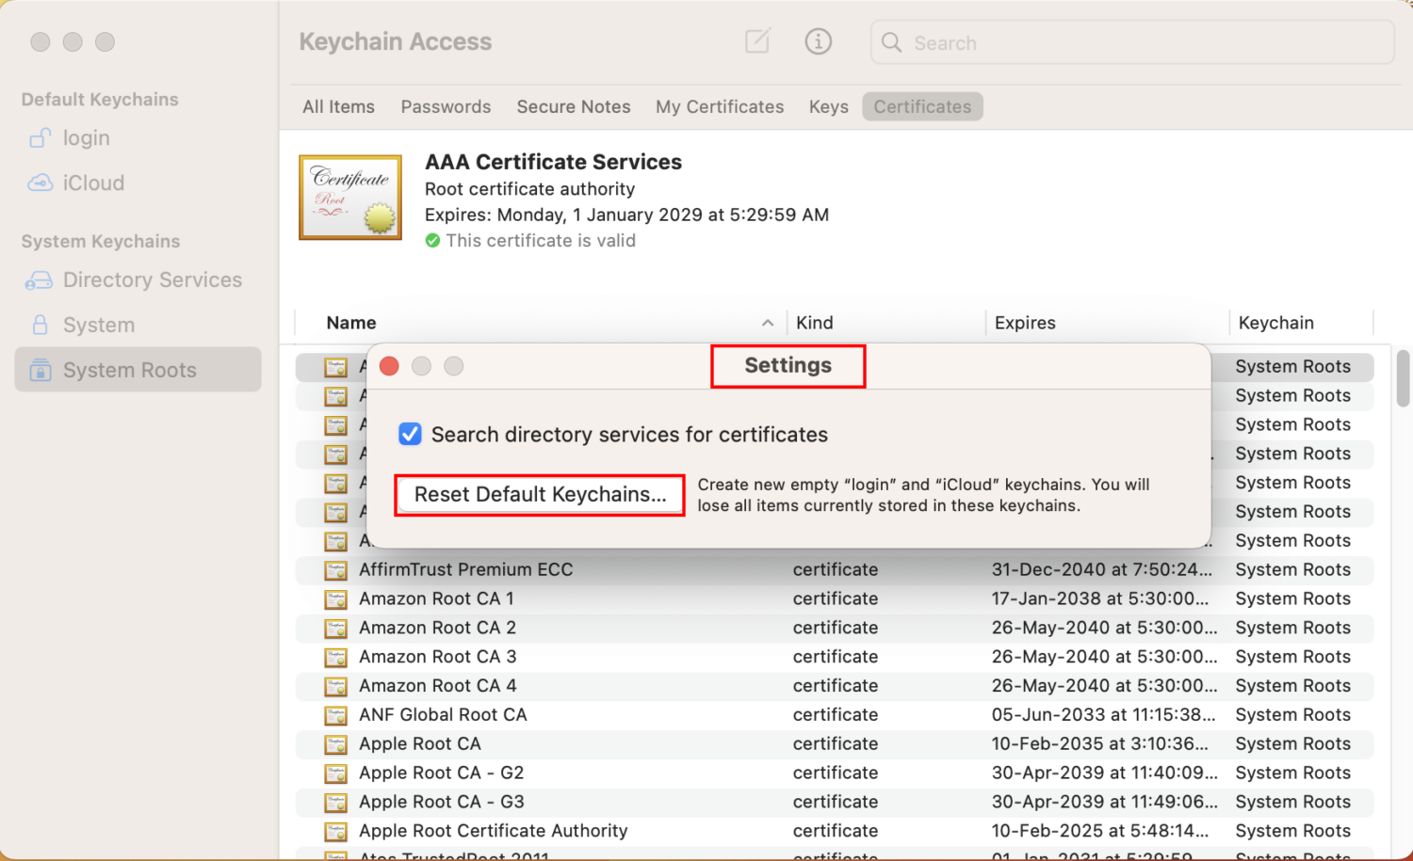Open My Certificates tab
1413x861 pixels.
720,107
